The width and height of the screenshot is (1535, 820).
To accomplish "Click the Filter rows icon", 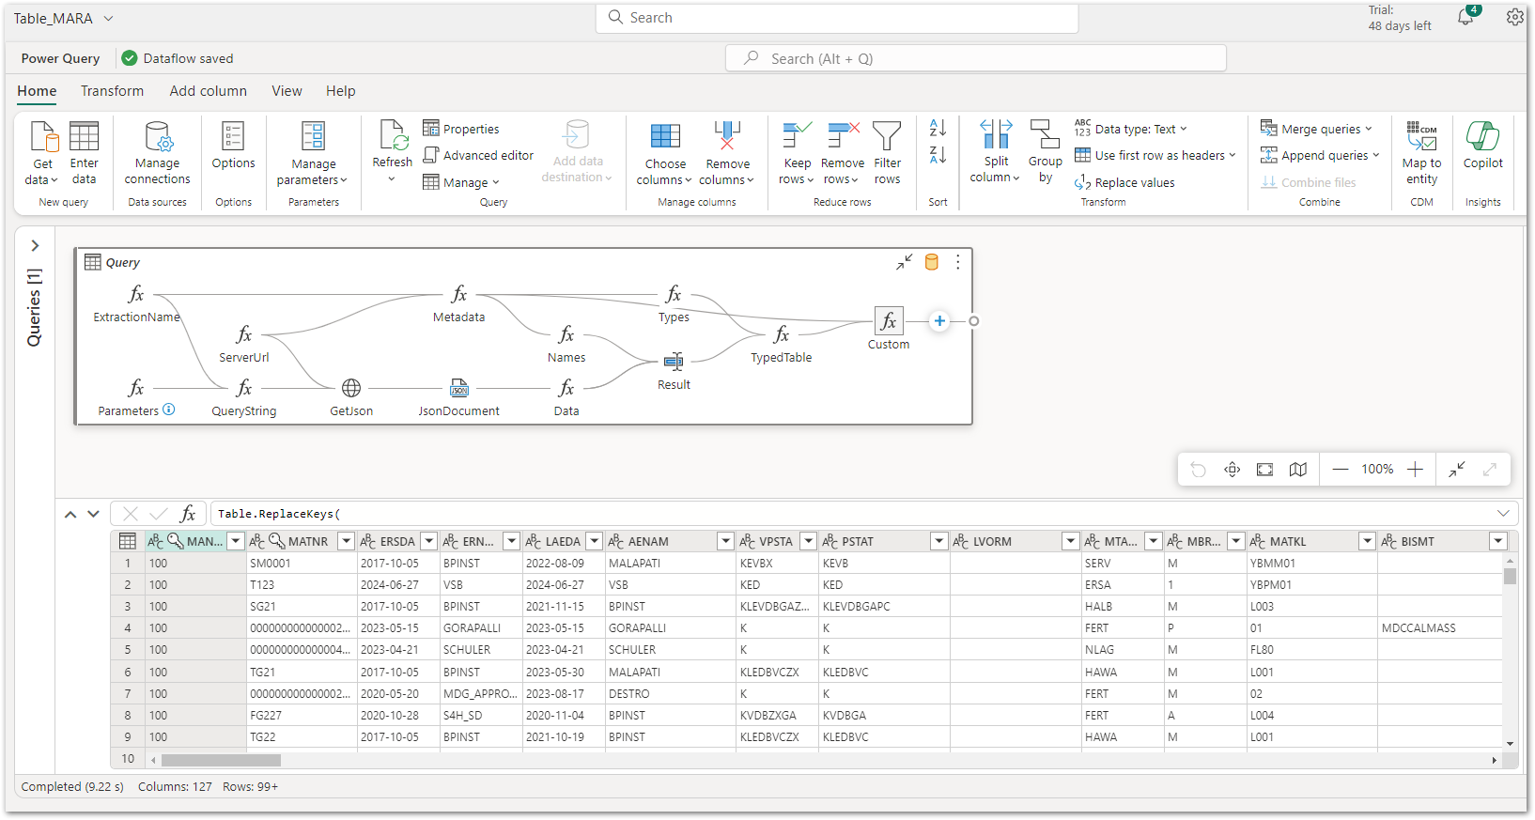I will pos(887,137).
